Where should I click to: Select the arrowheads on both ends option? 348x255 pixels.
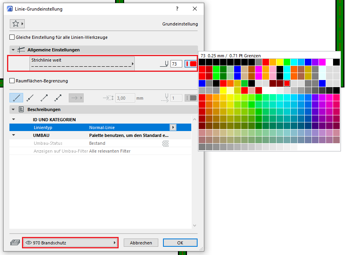coord(57,98)
